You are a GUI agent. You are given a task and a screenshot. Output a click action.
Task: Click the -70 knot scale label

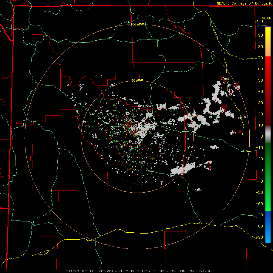coord(259,215)
